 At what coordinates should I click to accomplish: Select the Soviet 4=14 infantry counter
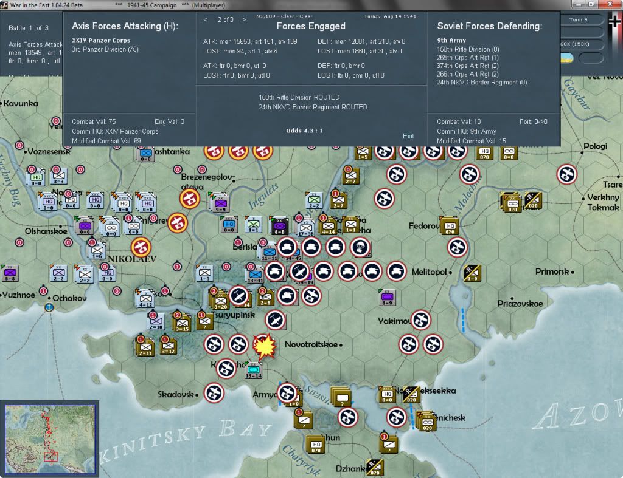click(328, 226)
